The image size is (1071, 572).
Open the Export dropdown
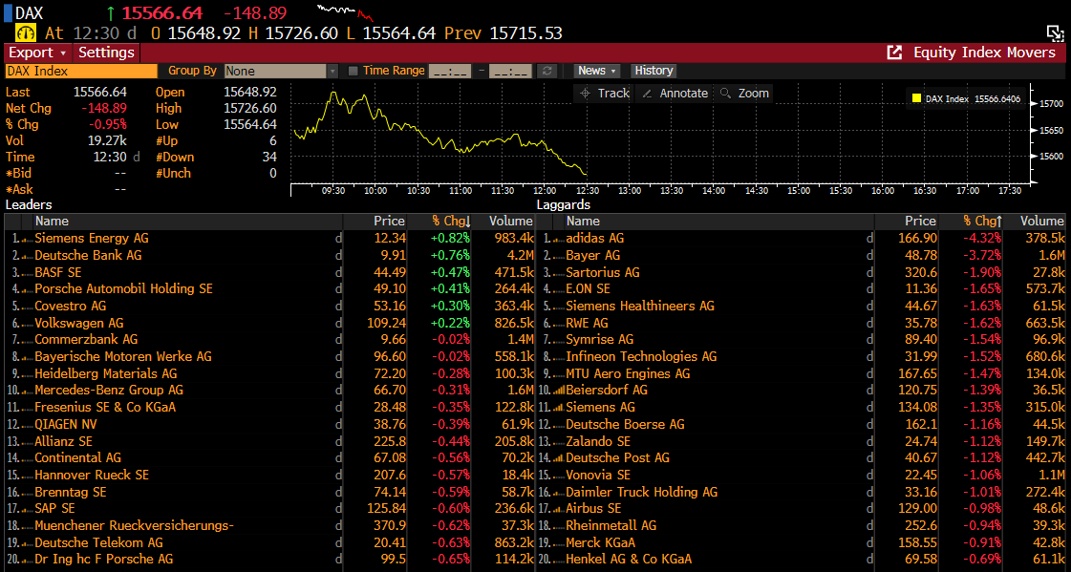pos(37,53)
